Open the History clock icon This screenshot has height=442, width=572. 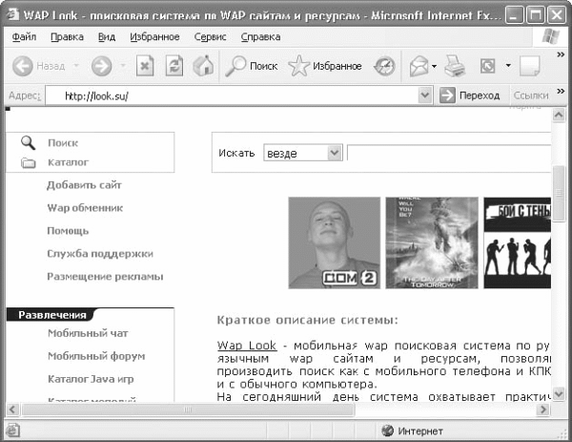coord(384,66)
